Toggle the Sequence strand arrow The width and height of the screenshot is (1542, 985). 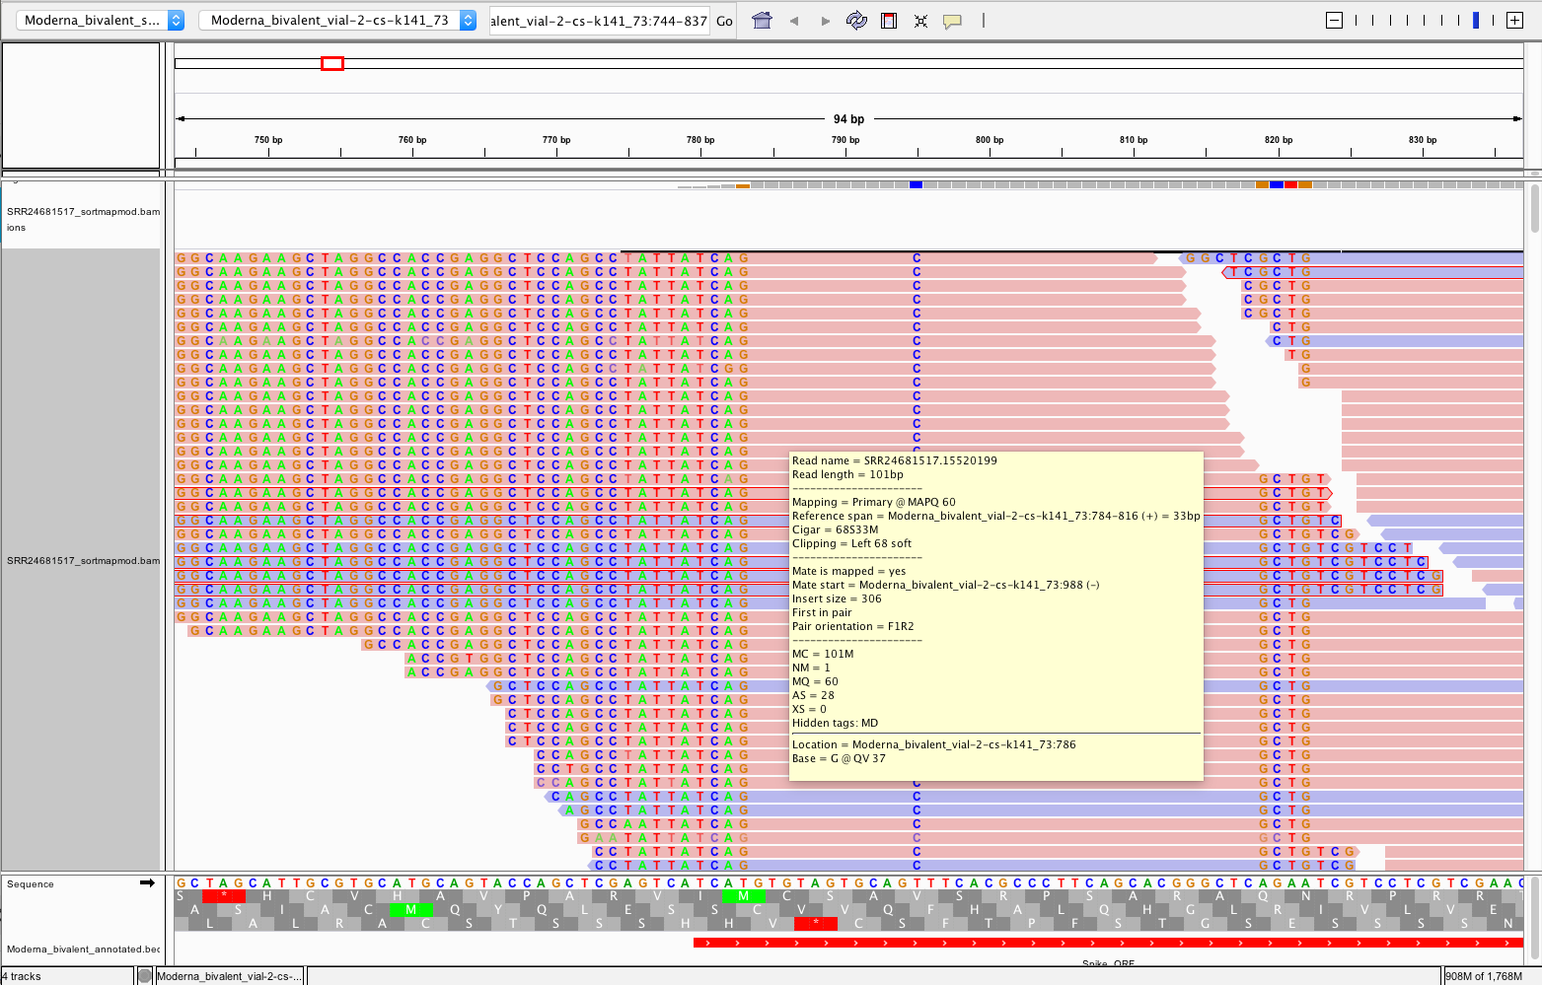[x=147, y=882]
